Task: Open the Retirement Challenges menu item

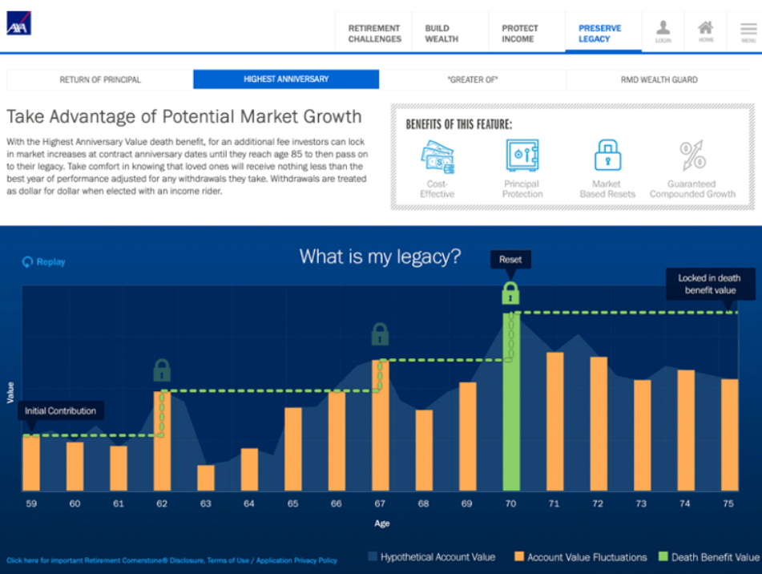Action: pyautogui.click(x=374, y=34)
